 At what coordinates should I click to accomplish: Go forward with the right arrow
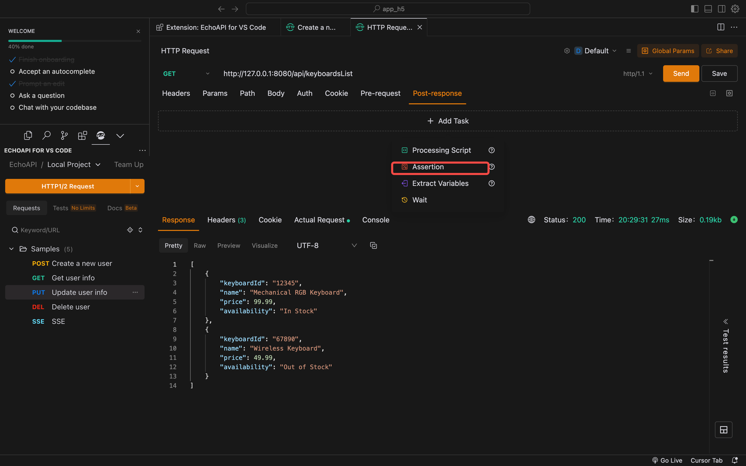click(x=235, y=9)
